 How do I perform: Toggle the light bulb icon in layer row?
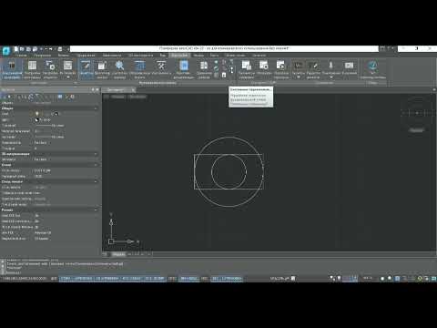(37, 114)
